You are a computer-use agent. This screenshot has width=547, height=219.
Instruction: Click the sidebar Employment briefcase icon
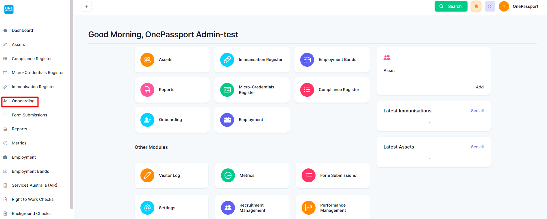(5, 157)
